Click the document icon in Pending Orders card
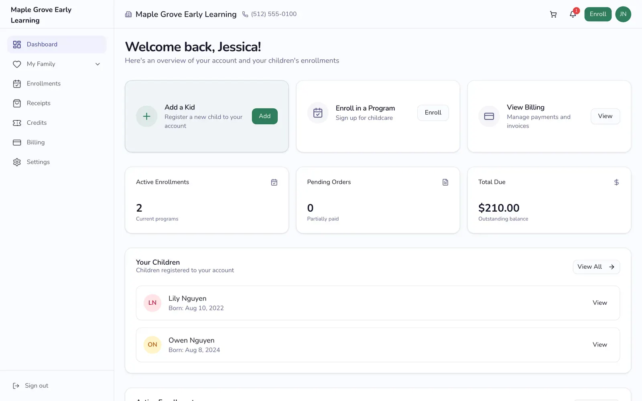The height and width of the screenshot is (401, 642). 445,182
